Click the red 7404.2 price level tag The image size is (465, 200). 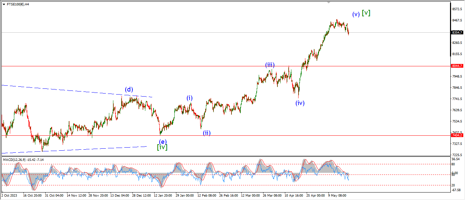(x=457, y=135)
